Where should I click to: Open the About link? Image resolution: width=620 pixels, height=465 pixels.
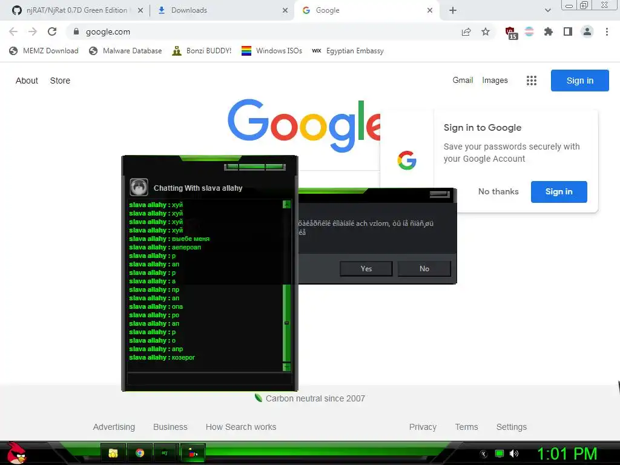(x=27, y=81)
